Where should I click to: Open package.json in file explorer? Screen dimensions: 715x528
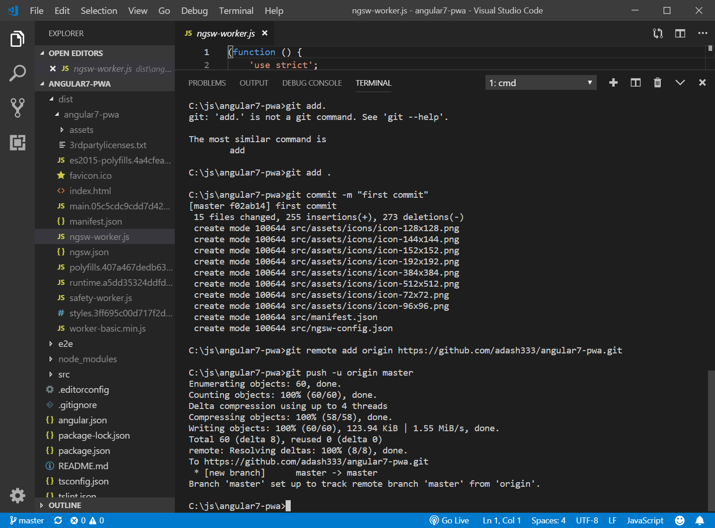84,451
